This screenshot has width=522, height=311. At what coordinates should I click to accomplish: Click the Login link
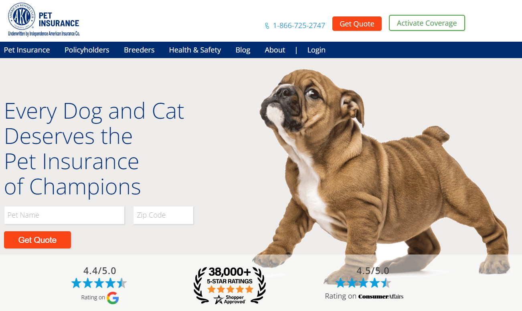(316, 50)
